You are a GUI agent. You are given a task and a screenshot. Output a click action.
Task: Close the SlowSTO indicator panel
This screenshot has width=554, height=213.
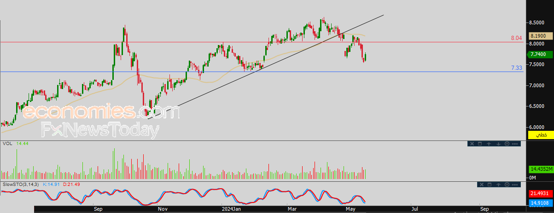click(482, 185)
